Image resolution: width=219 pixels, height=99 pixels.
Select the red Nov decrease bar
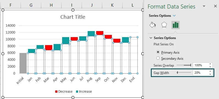pos(117,41)
